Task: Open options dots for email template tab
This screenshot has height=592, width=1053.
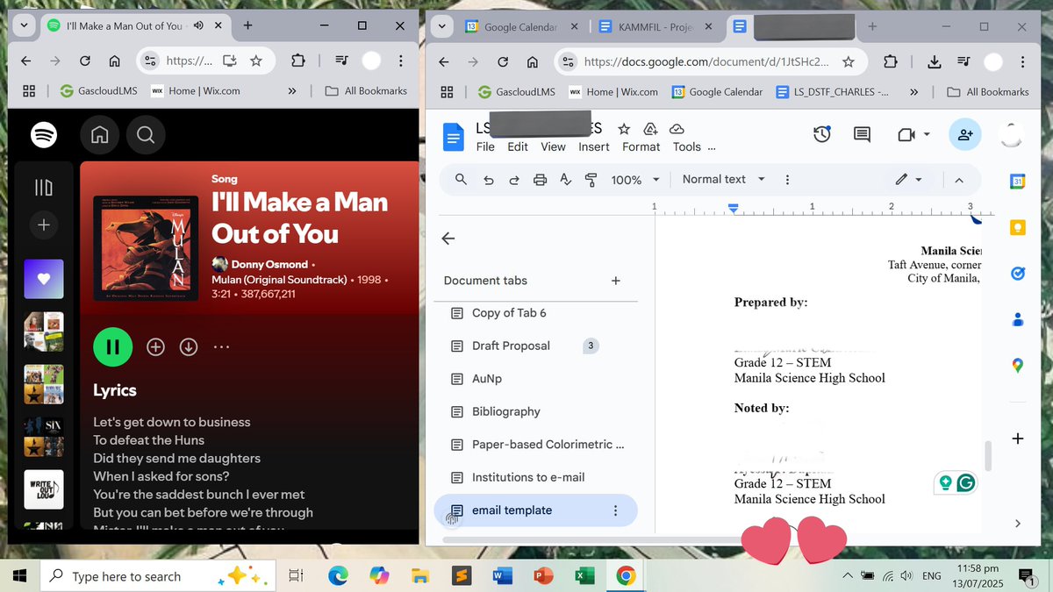Action: coord(615,510)
